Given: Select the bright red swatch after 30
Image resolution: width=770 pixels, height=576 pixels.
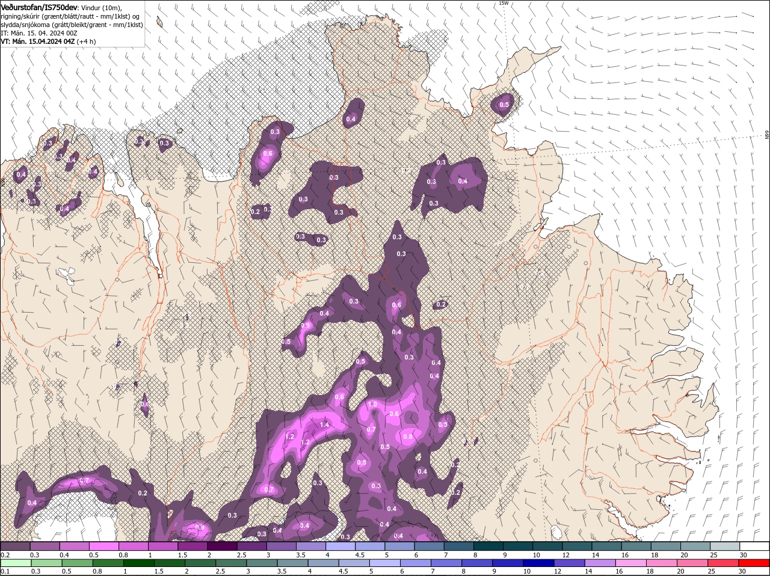Looking at the screenshot, I should click(754, 563).
